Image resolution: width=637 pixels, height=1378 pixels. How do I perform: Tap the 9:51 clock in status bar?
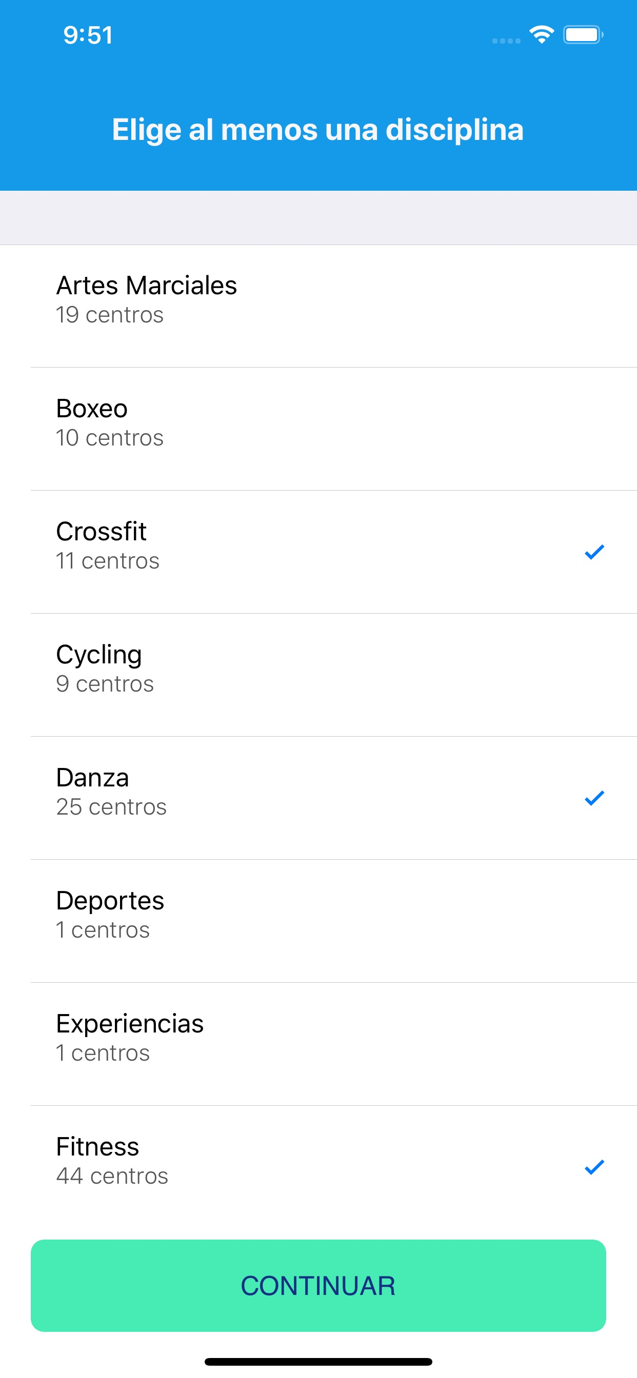(x=88, y=35)
